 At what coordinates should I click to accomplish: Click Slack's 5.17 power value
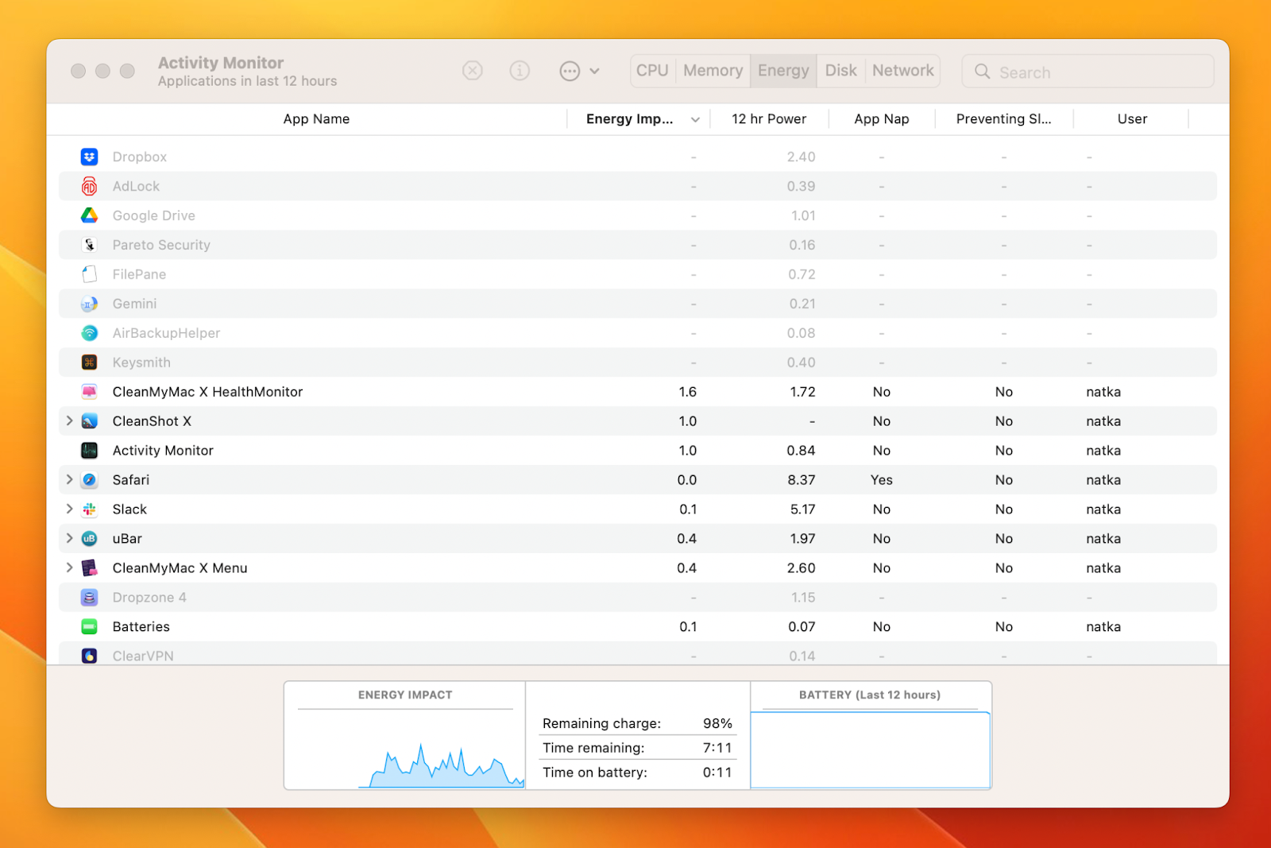802,509
